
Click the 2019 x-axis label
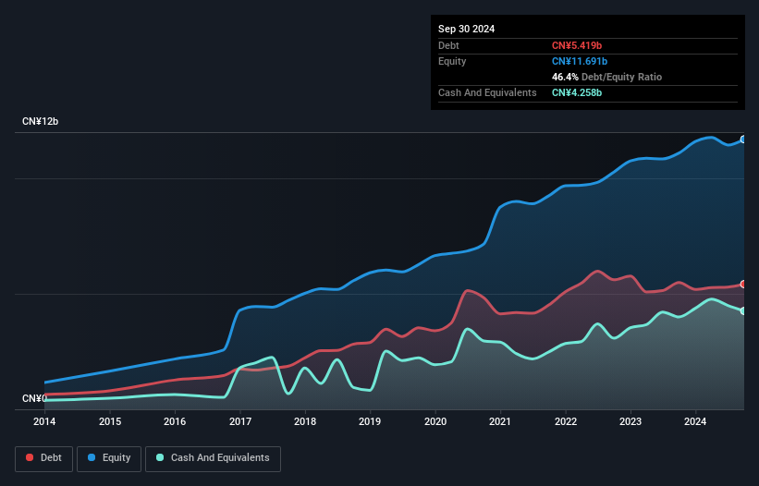[x=370, y=421]
